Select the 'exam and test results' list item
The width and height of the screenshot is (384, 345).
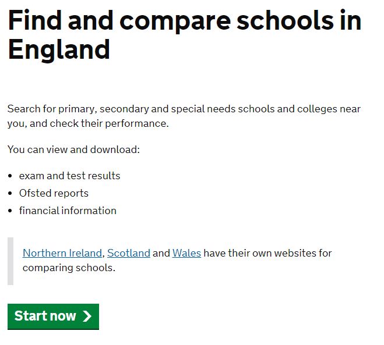[x=70, y=176]
